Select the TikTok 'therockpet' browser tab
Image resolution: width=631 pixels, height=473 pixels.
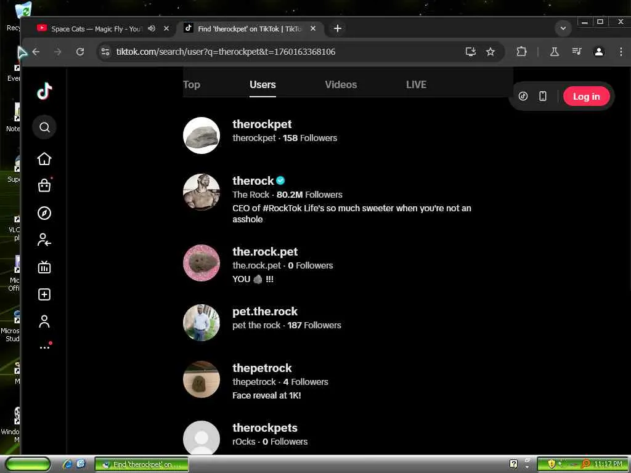pos(250,28)
